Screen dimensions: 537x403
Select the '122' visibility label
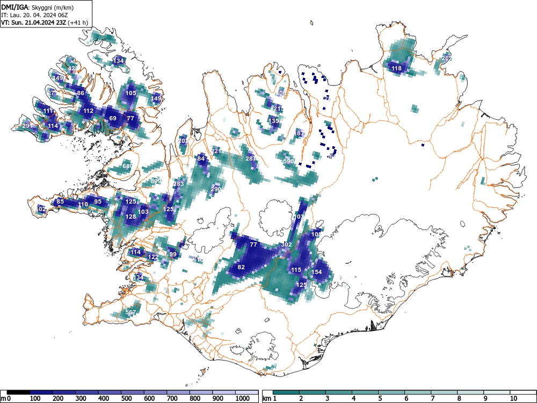(x=153, y=257)
